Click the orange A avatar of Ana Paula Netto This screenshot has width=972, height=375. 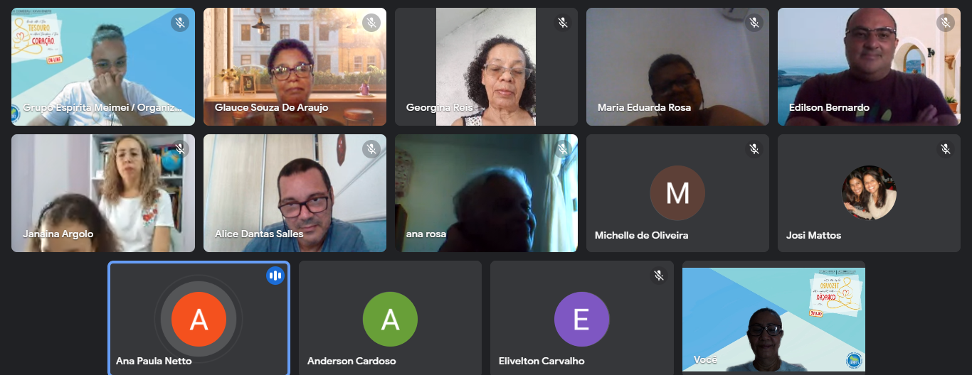(199, 320)
